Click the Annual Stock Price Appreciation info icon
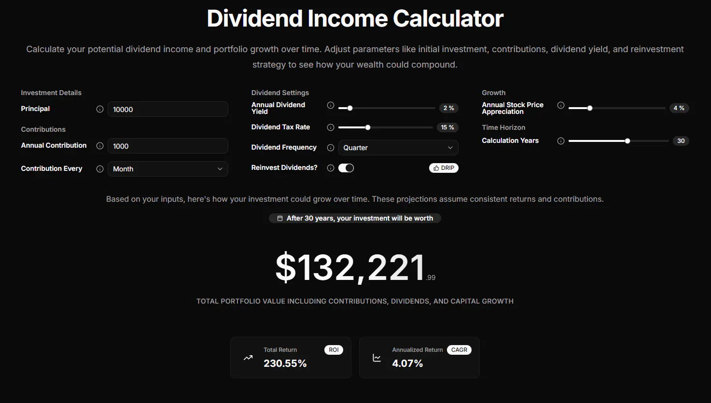The height and width of the screenshot is (403, 711). (561, 105)
